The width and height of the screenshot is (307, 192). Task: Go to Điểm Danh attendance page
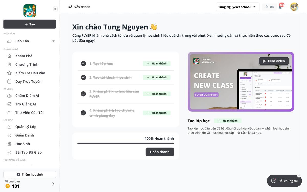click(30, 135)
